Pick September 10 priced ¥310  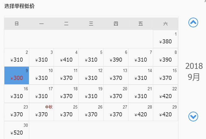(x=41, y=75)
